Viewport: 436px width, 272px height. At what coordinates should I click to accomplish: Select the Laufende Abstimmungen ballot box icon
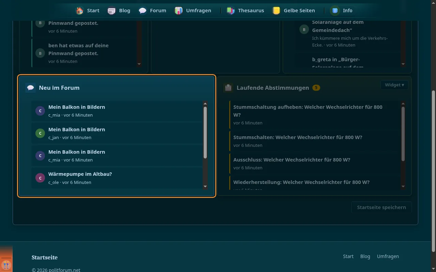pos(228,88)
